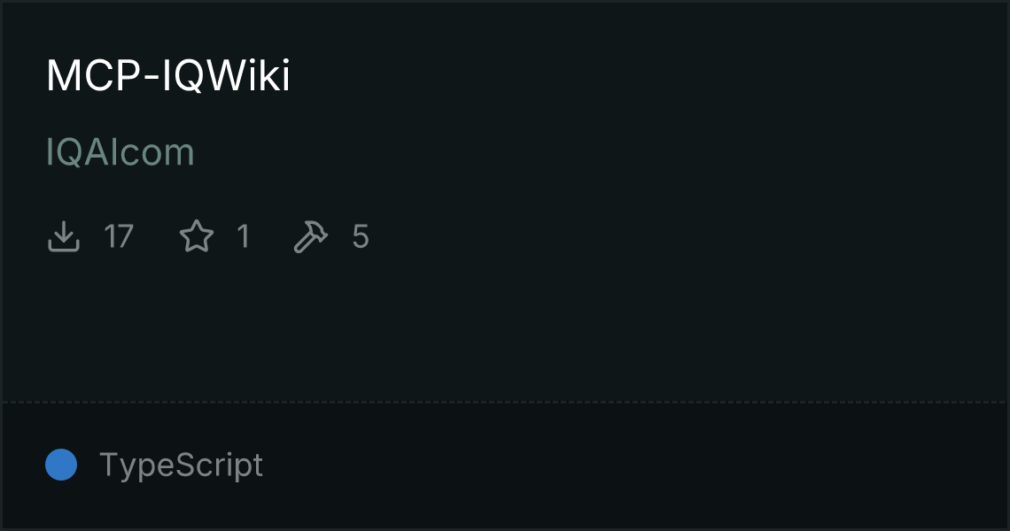Click the blank space right of the tool count
Image resolution: width=1010 pixels, height=531 pixels.
(x=644, y=236)
